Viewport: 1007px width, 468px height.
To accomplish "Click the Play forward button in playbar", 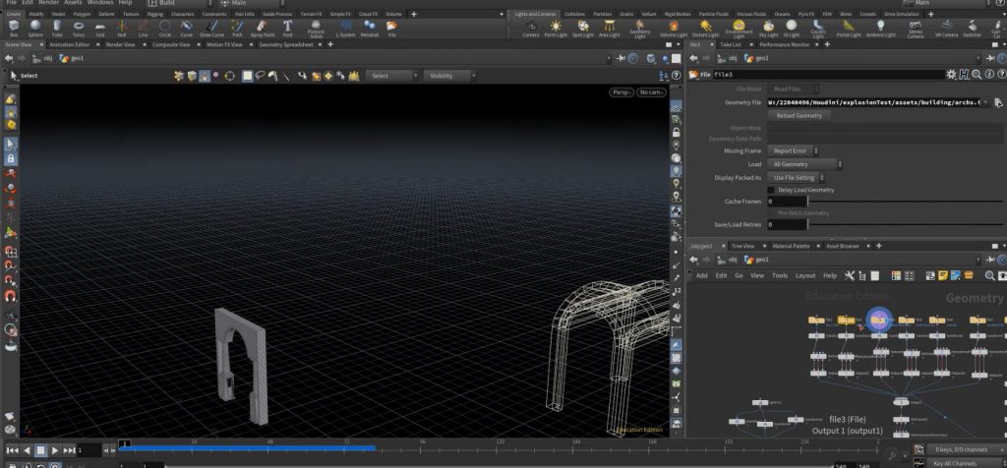I will click(x=54, y=450).
